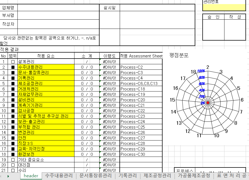This screenshot has width=249, height=180.
Task: Click the 실시일 value cell
Action: (157, 8)
